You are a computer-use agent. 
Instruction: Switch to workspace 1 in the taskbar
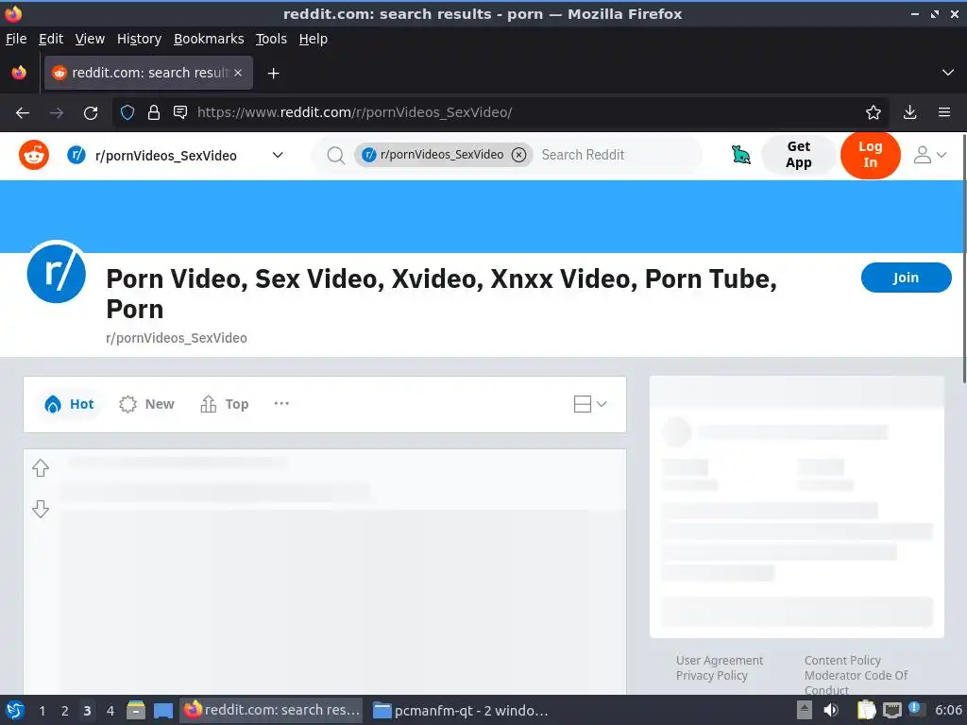point(42,711)
